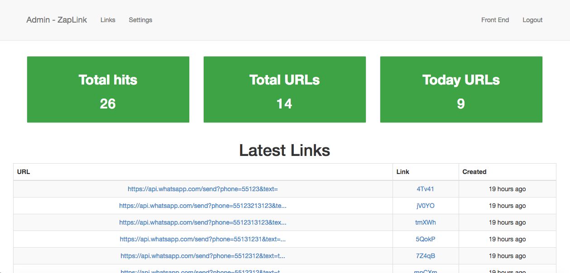The height and width of the screenshot is (273, 570).
Task: Open short link 4Tv41
Action: pos(426,189)
